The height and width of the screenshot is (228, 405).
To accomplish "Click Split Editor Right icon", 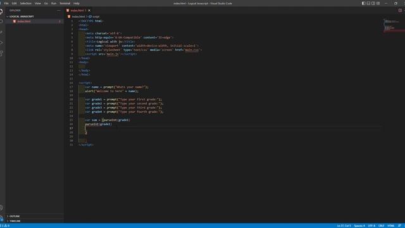I will (400, 10).
